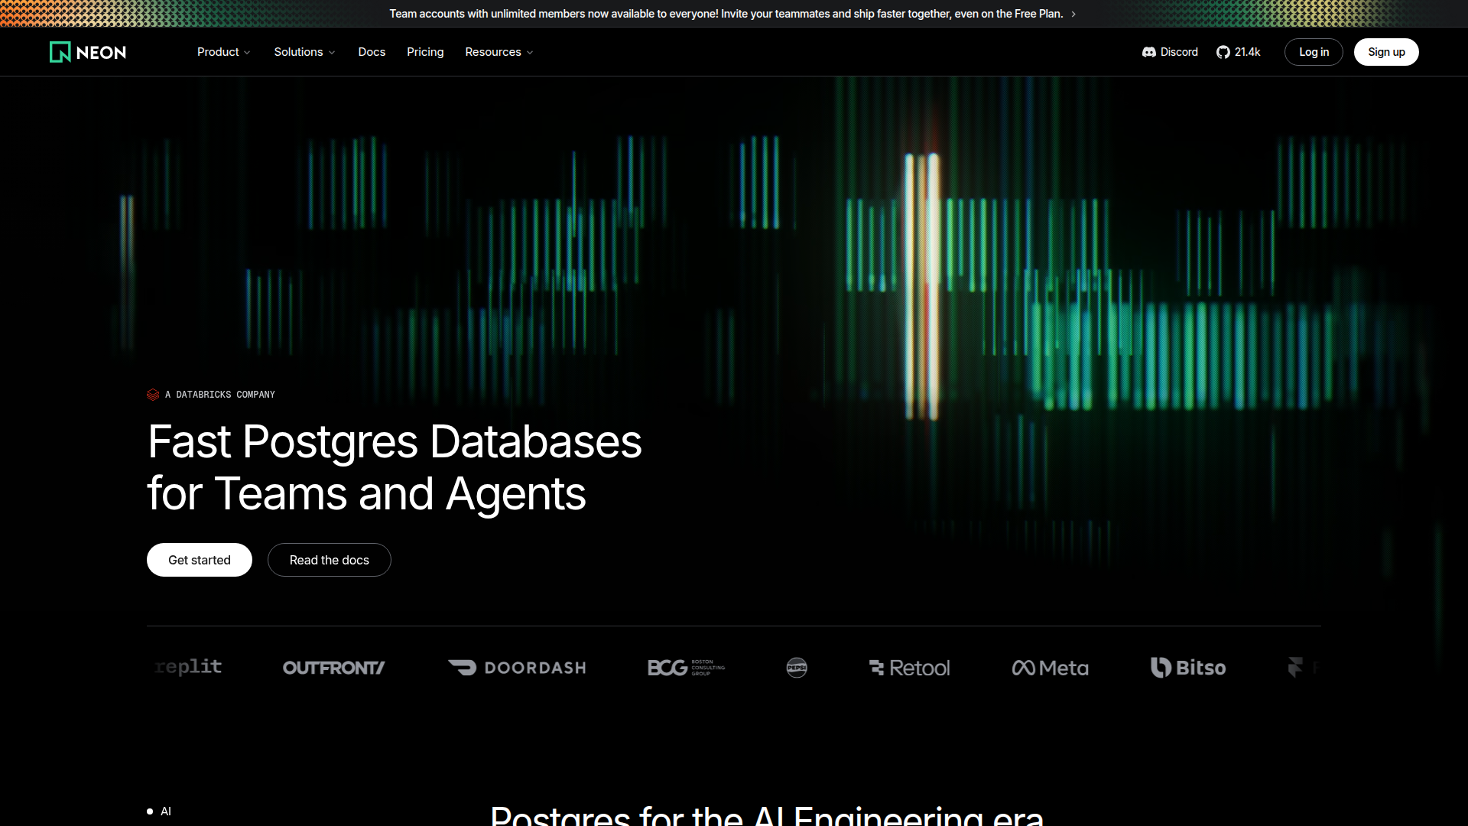Click the Sign up button
1468x826 pixels.
click(x=1385, y=52)
